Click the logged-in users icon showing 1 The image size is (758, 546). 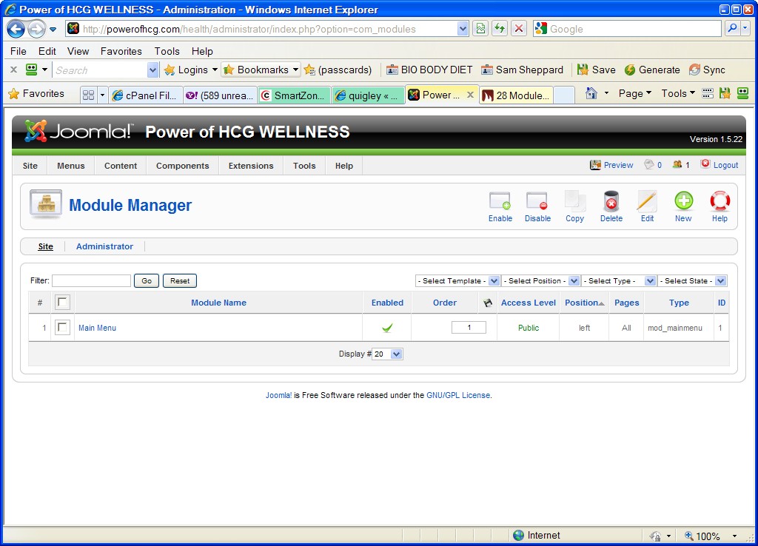[x=677, y=165]
